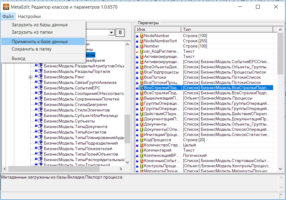This screenshot has width=286, height=200.
Task: Click the down arrow of the parameters list scrollbar
Action: (280, 168)
